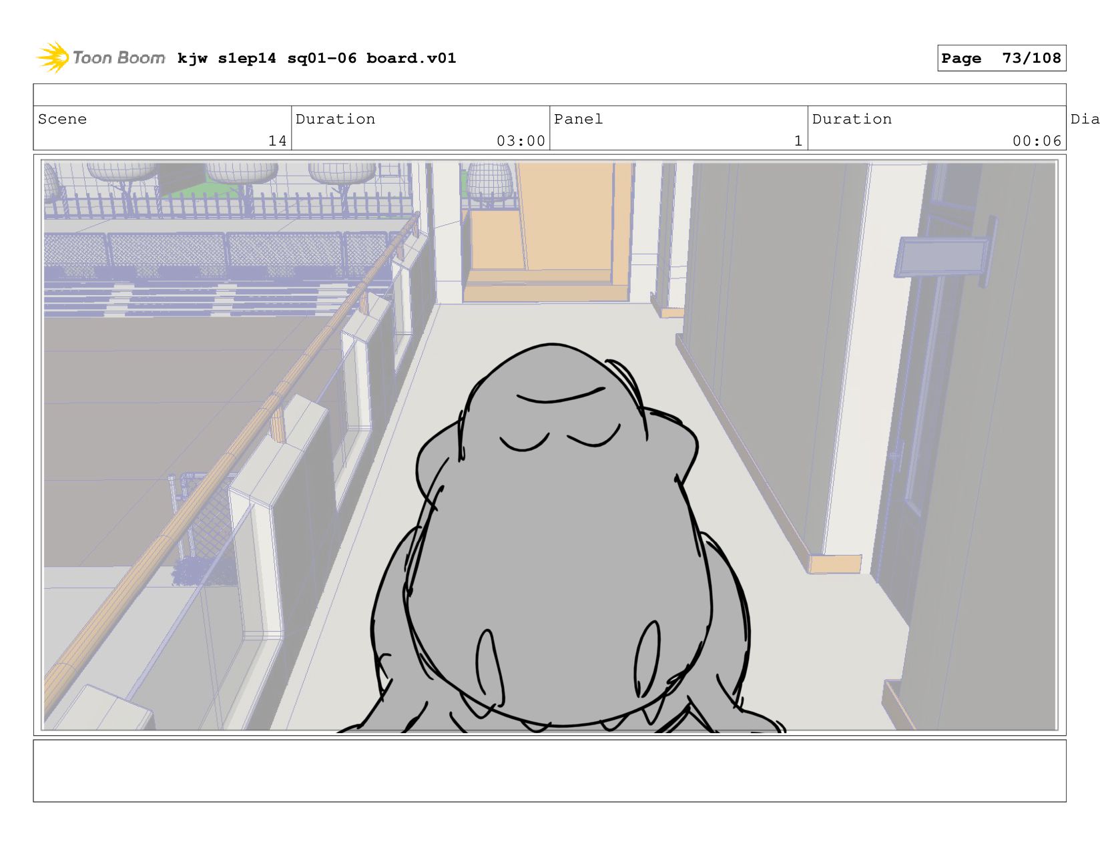
Task: Click the 'Scene' header label
Action: 62,119
